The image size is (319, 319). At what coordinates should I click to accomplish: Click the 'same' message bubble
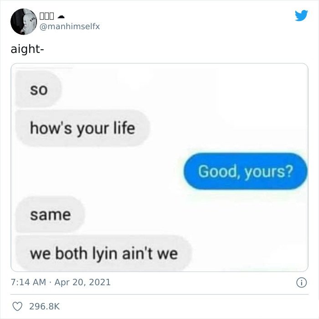tap(50, 214)
